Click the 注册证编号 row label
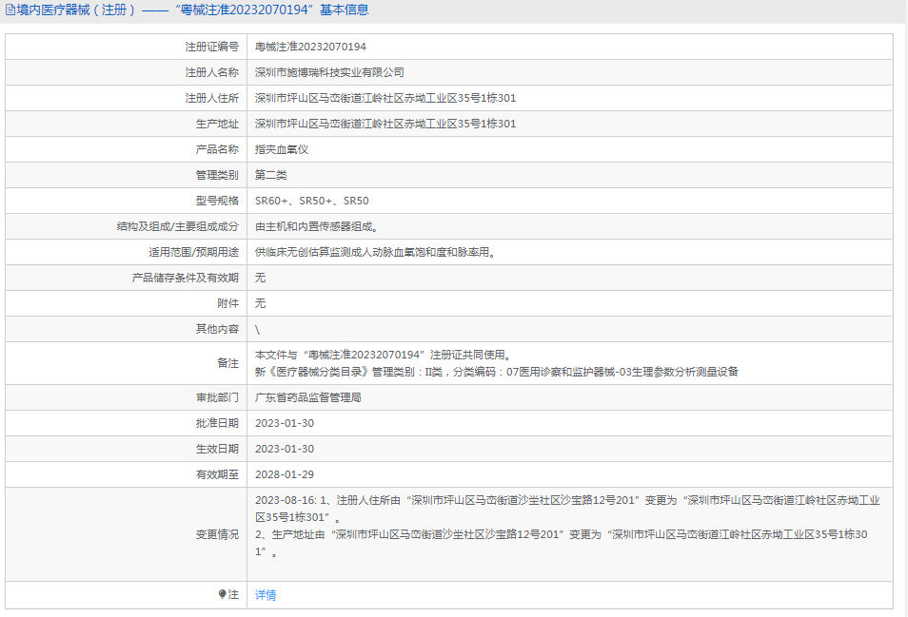 [212, 47]
